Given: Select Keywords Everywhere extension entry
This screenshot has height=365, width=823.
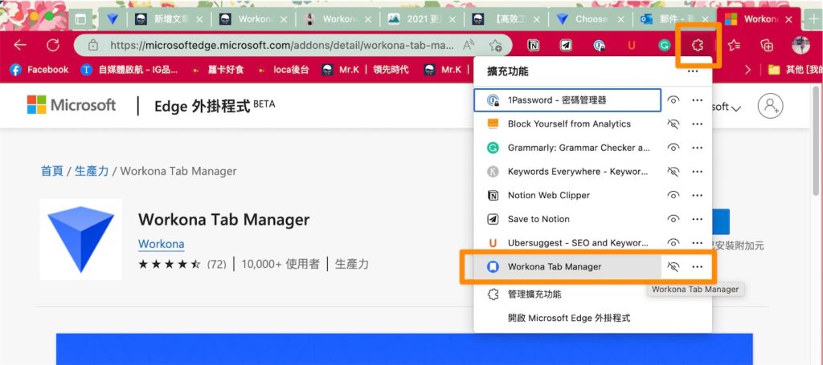Looking at the screenshot, I should click(x=567, y=171).
